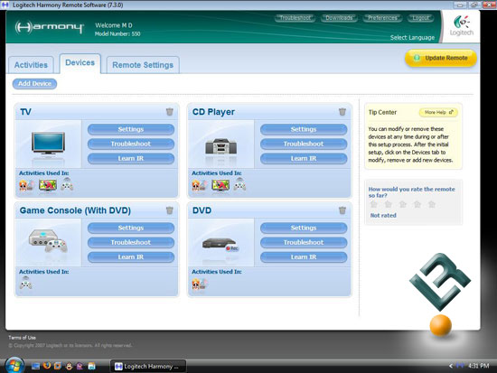
Task: Rate the remote four stars
Action: 417,204
